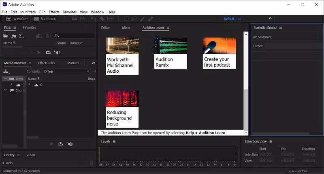The height and width of the screenshot is (174, 324).
Task: Expand the drive under Drives tree
Action: click(x=12, y=84)
